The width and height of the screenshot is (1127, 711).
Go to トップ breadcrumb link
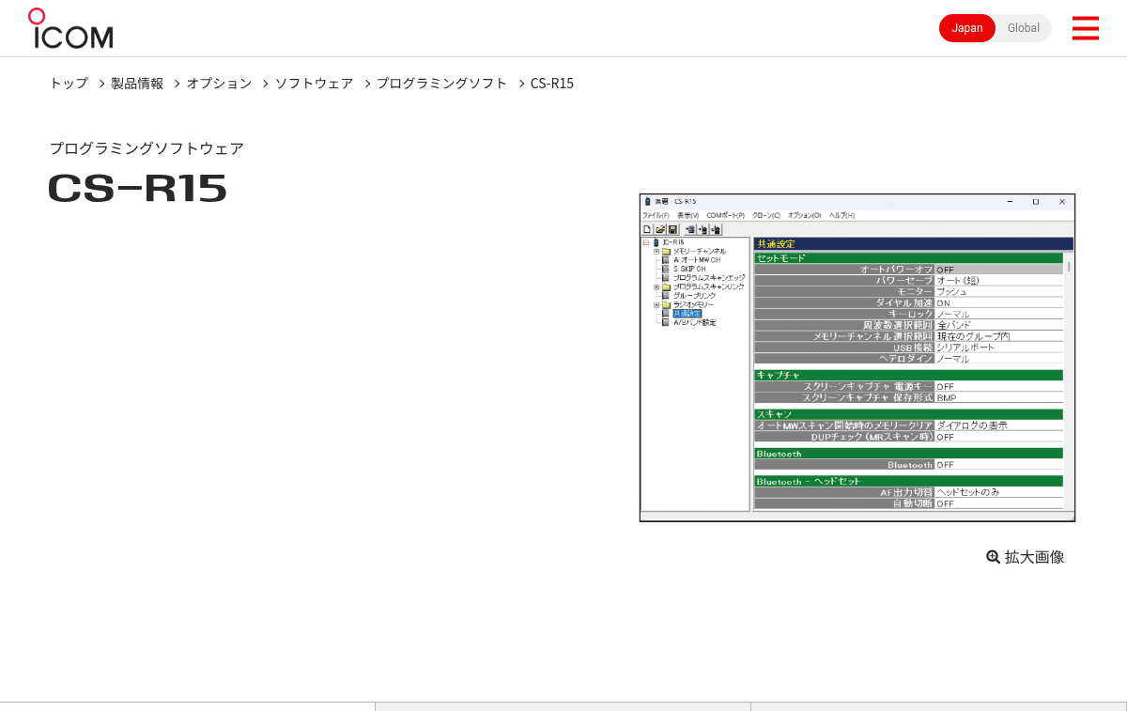point(69,83)
